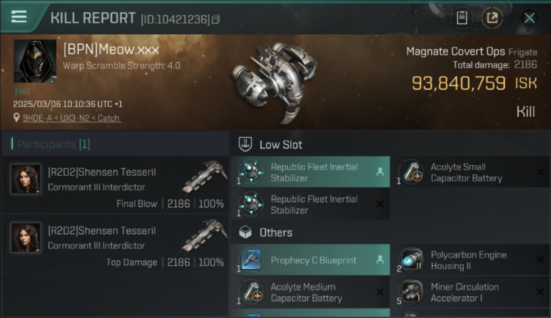551x318 pixels.
Task: Collapse the Others section header
Action: pyautogui.click(x=275, y=232)
